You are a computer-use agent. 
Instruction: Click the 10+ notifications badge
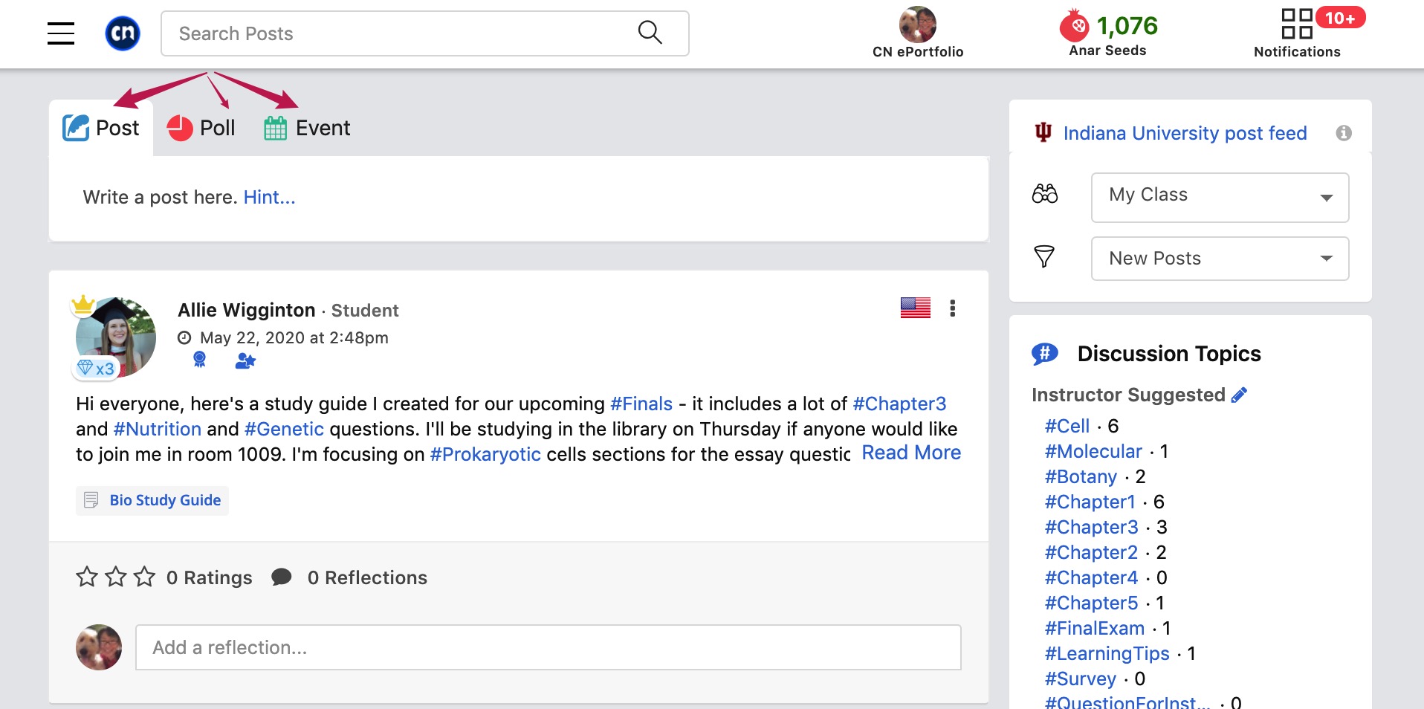pyautogui.click(x=1340, y=18)
